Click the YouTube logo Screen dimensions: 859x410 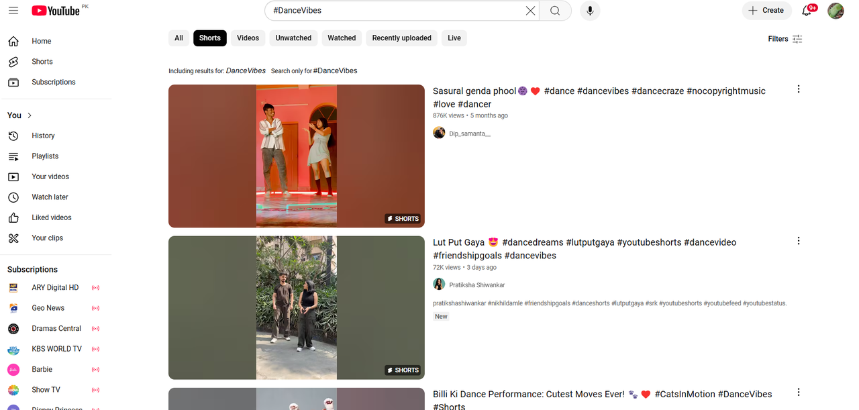pyautogui.click(x=56, y=11)
